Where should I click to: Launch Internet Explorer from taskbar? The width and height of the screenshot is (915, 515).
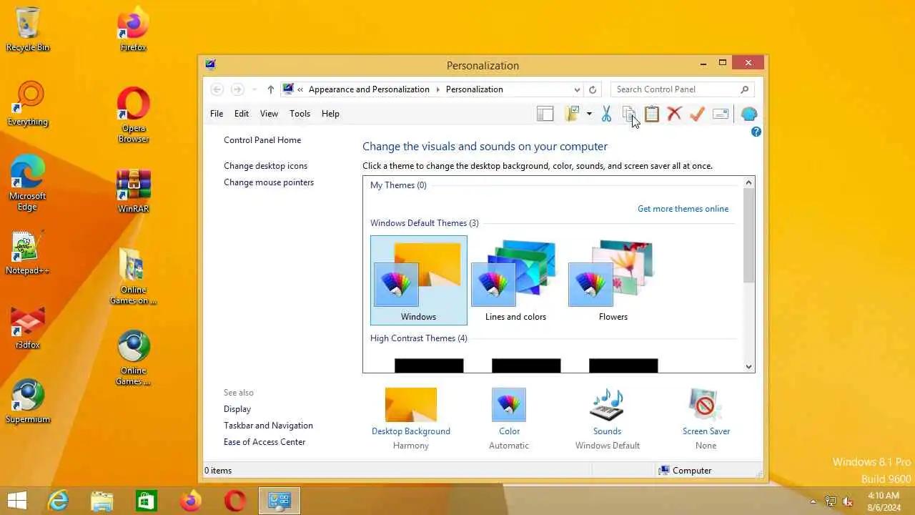[57, 501]
